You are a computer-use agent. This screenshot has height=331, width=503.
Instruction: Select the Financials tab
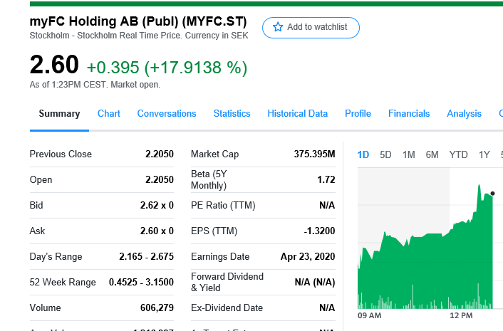point(409,114)
